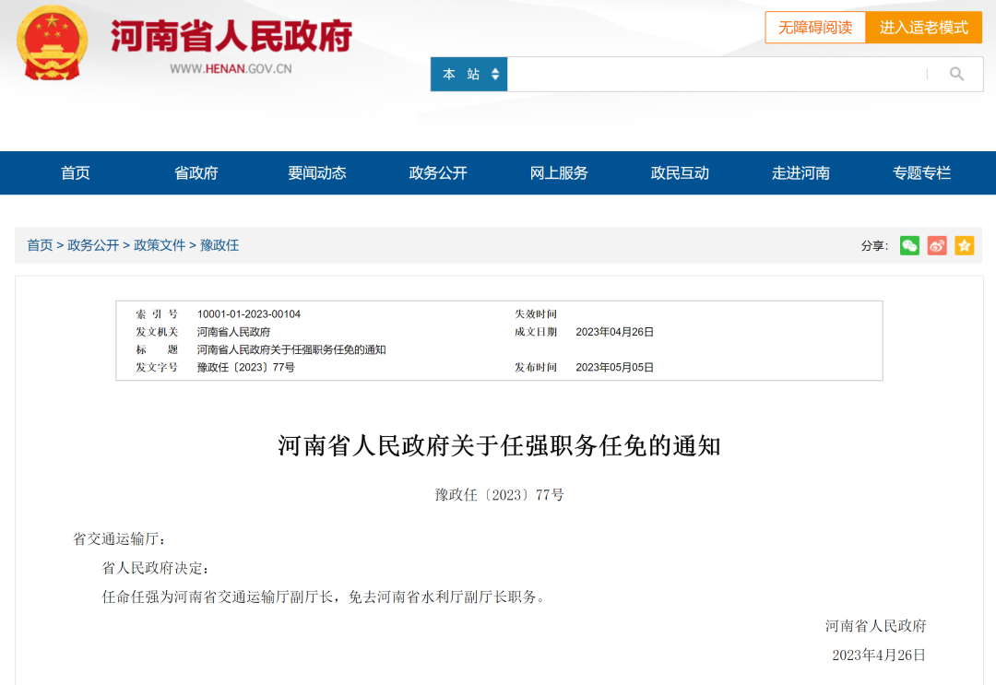996x685 pixels.
Task: Open the 要闻动态 navigation menu item
Action: click(x=317, y=172)
